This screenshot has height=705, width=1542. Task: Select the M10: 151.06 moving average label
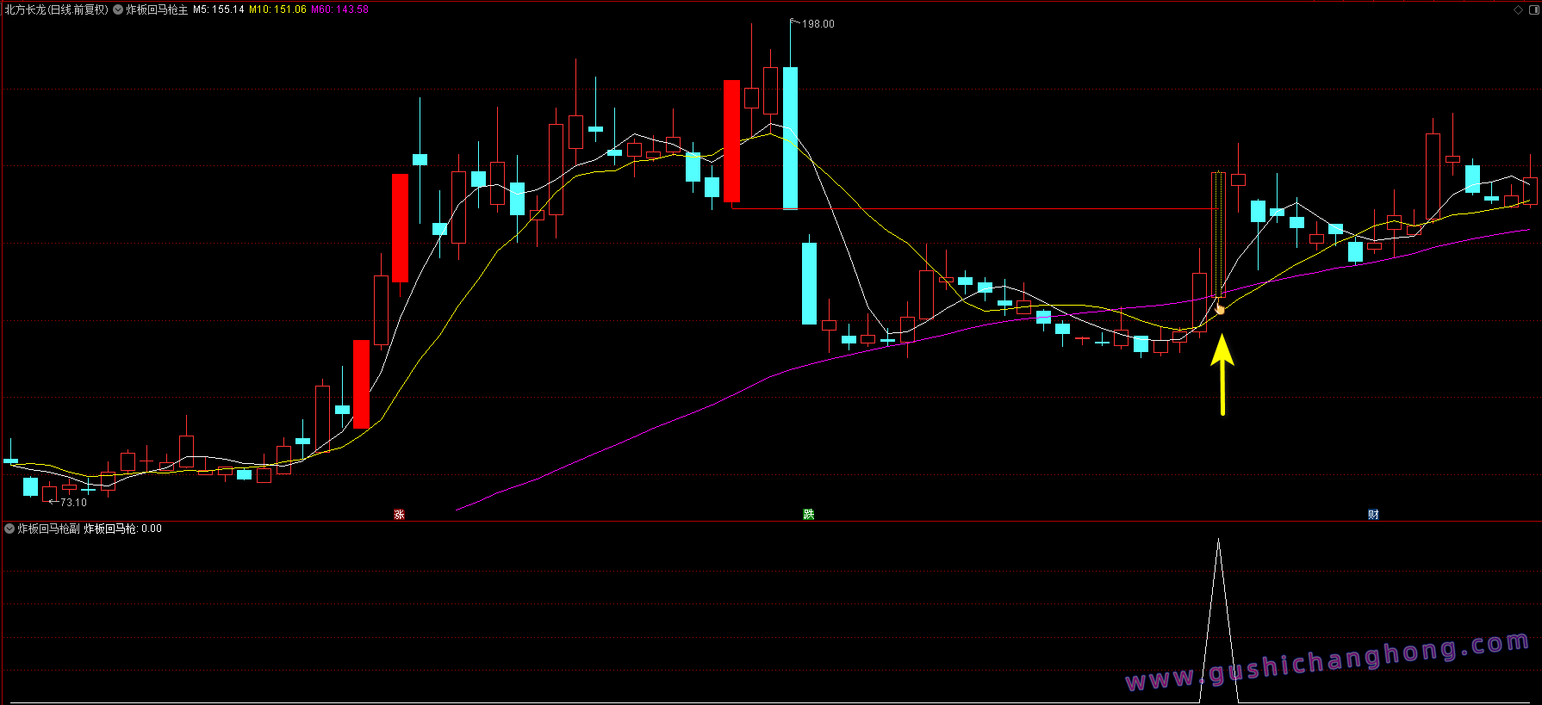pyautogui.click(x=277, y=9)
